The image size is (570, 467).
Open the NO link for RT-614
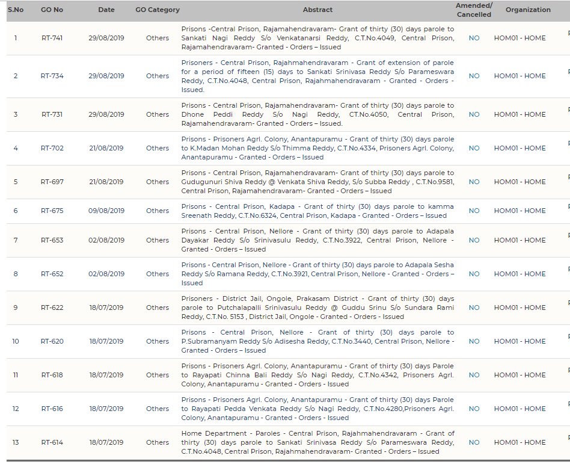point(474,443)
